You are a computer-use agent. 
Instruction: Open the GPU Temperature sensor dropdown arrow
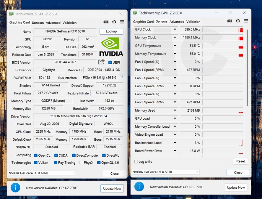175,46
